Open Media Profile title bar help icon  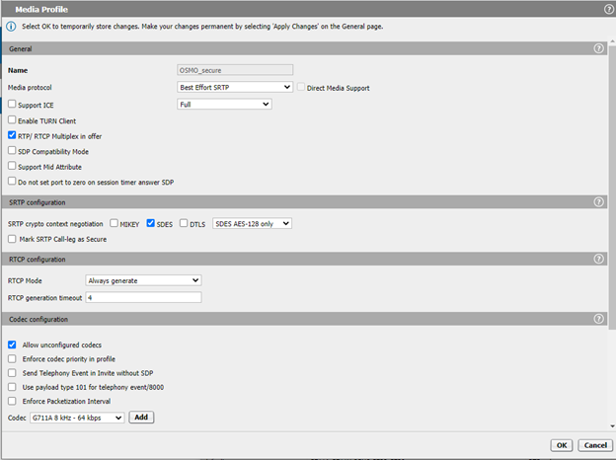click(x=608, y=10)
